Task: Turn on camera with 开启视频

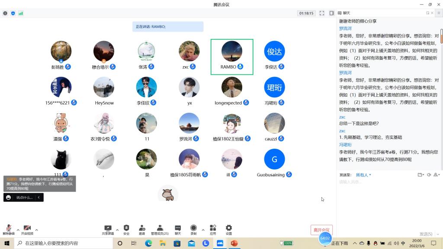Action: [27, 230]
